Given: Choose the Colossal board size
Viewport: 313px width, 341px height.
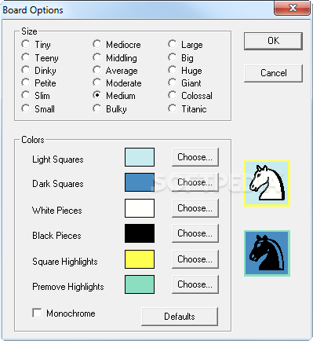Looking at the screenshot, I should [x=172, y=95].
